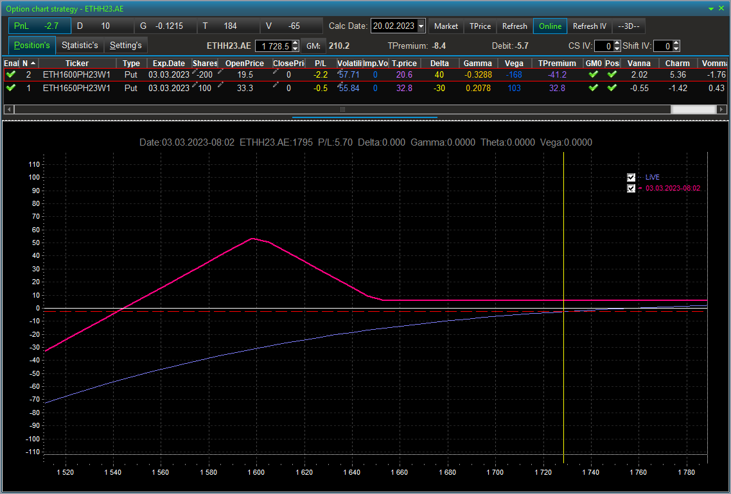Edit ClosePrice pencil for ETH1600PH23W1 row

[276, 71]
